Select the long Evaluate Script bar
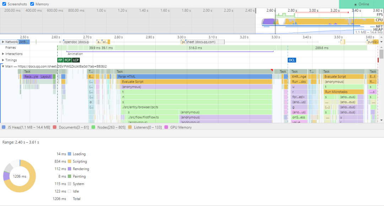Image resolution: width=384 pixels, height=206 pixels. 196,82
